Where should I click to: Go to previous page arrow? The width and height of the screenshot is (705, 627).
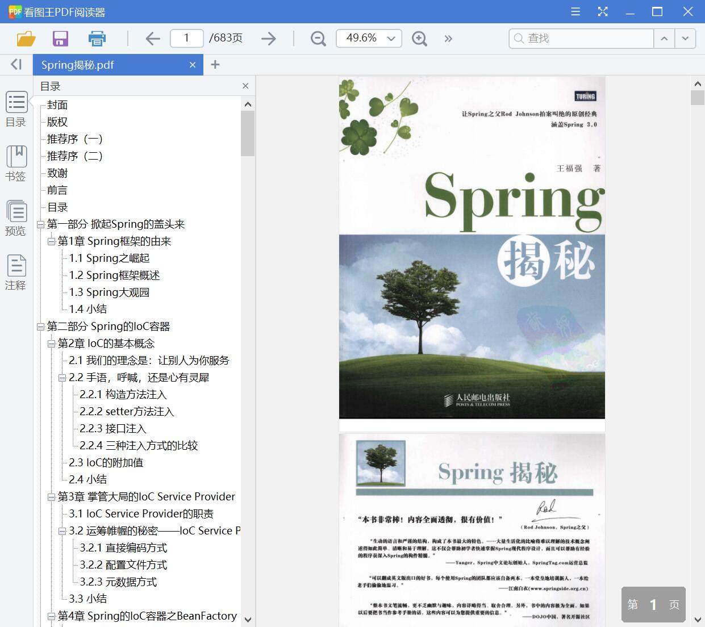(x=152, y=38)
